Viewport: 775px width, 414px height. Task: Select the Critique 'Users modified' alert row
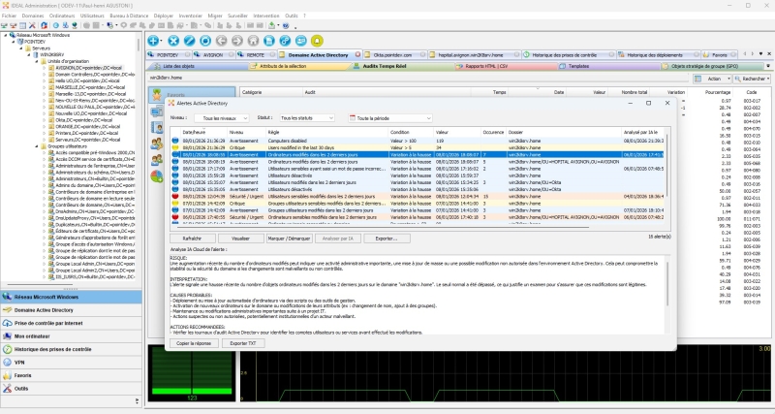coord(291,146)
